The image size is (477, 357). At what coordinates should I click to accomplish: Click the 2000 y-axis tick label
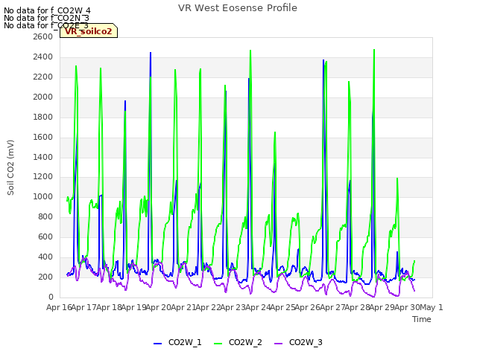43,97
